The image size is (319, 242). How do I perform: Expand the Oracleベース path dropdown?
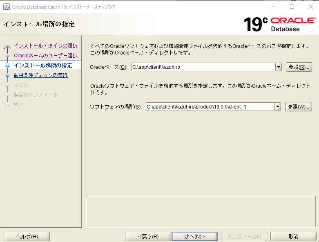click(x=279, y=67)
